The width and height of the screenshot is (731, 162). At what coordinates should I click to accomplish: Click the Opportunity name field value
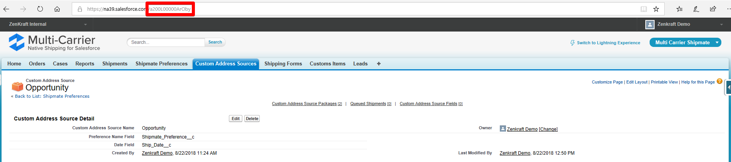(154, 128)
